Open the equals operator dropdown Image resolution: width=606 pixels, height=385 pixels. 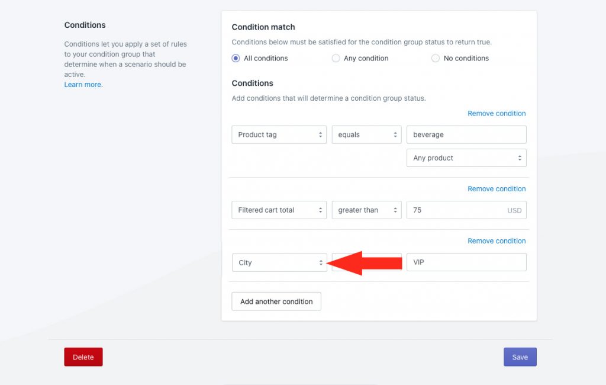(366, 134)
